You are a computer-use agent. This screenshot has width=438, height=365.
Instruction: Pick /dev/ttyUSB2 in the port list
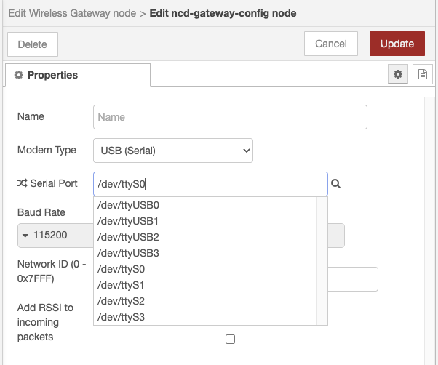[205, 237]
